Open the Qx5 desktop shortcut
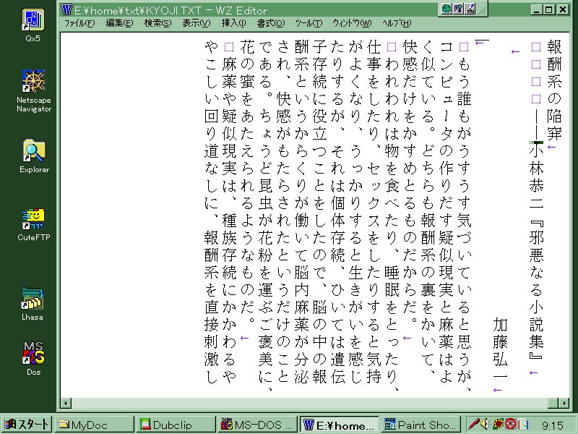 tap(33, 25)
